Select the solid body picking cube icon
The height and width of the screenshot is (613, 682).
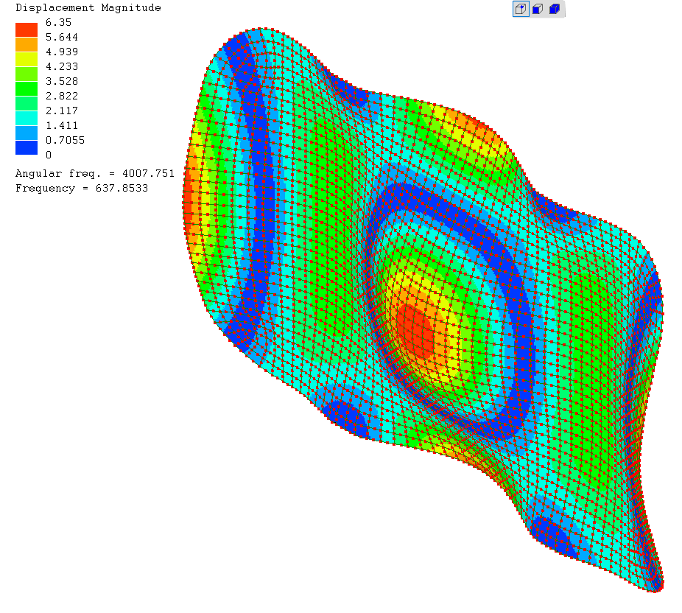(x=554, y=9)
